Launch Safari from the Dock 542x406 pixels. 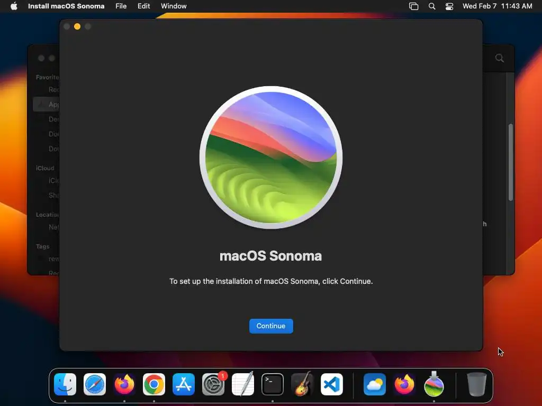pos(95,384)
